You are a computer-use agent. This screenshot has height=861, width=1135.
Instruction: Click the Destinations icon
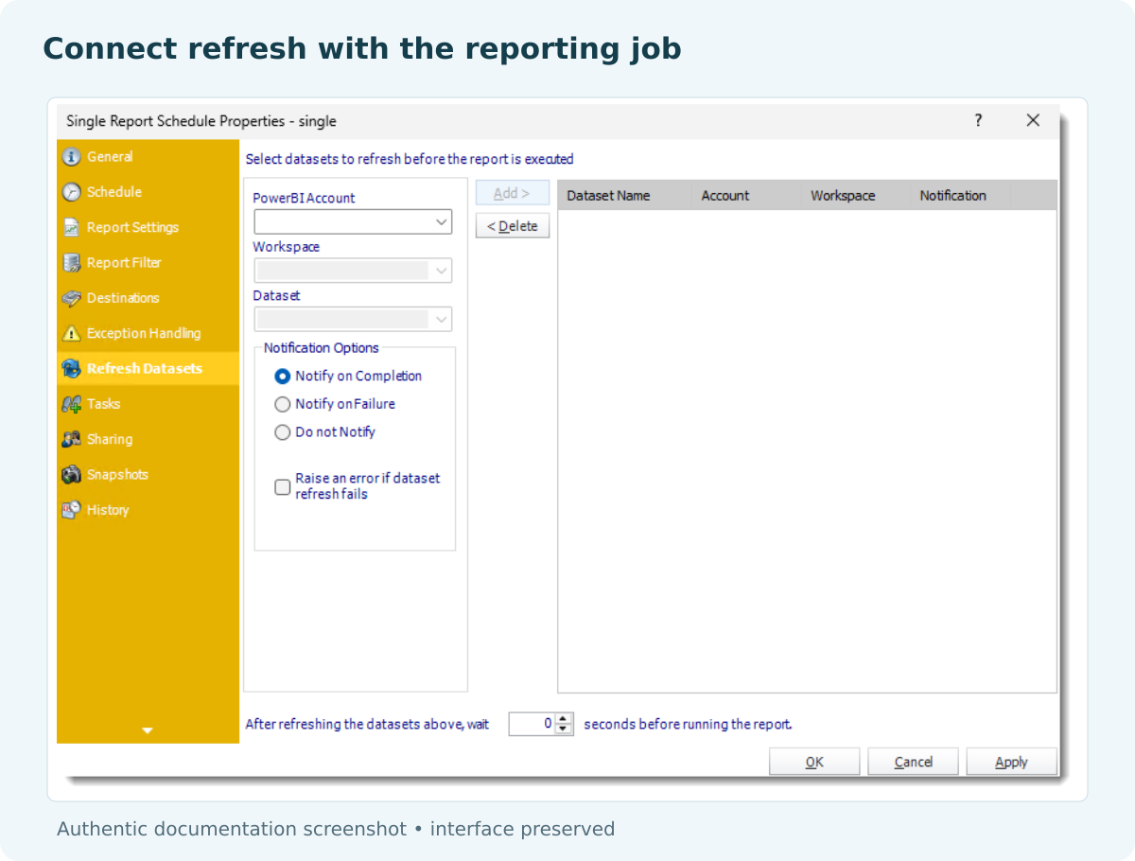[x=71, y=298]
